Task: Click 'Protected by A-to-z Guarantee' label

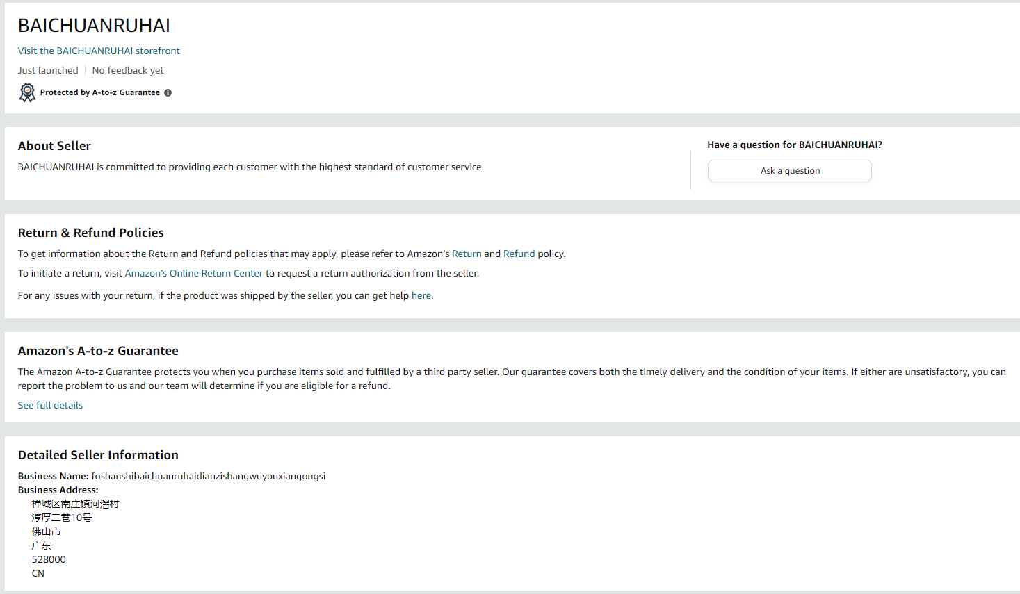Action: tap(100, 92)
